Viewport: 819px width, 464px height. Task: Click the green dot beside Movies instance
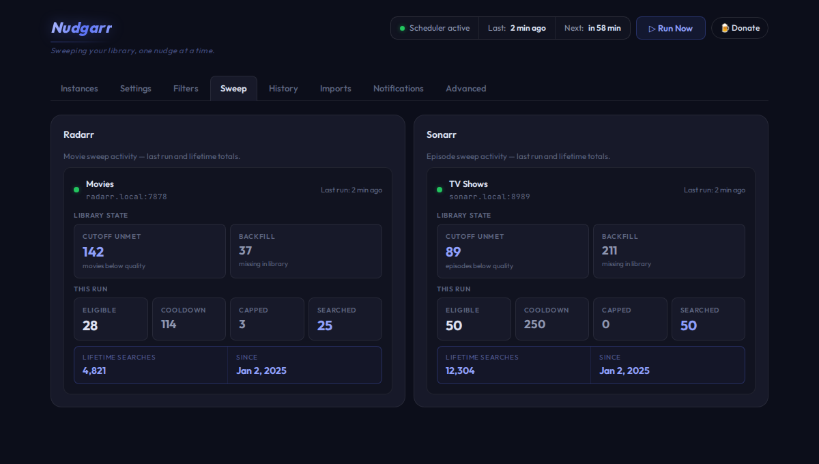76,190
